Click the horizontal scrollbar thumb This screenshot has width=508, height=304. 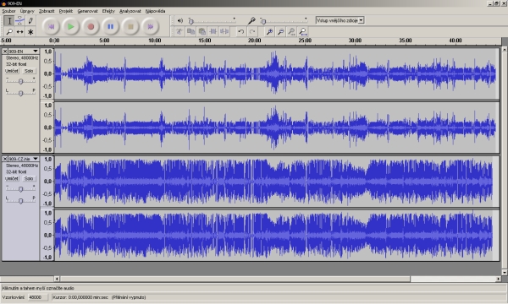235,279
